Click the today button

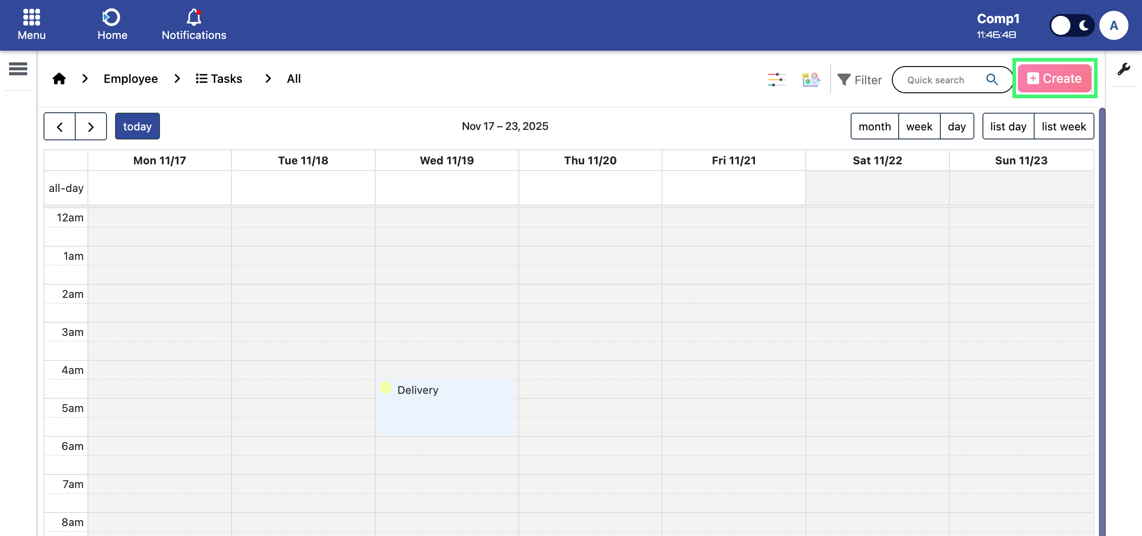pyautogui.click(x=137, y=126)
